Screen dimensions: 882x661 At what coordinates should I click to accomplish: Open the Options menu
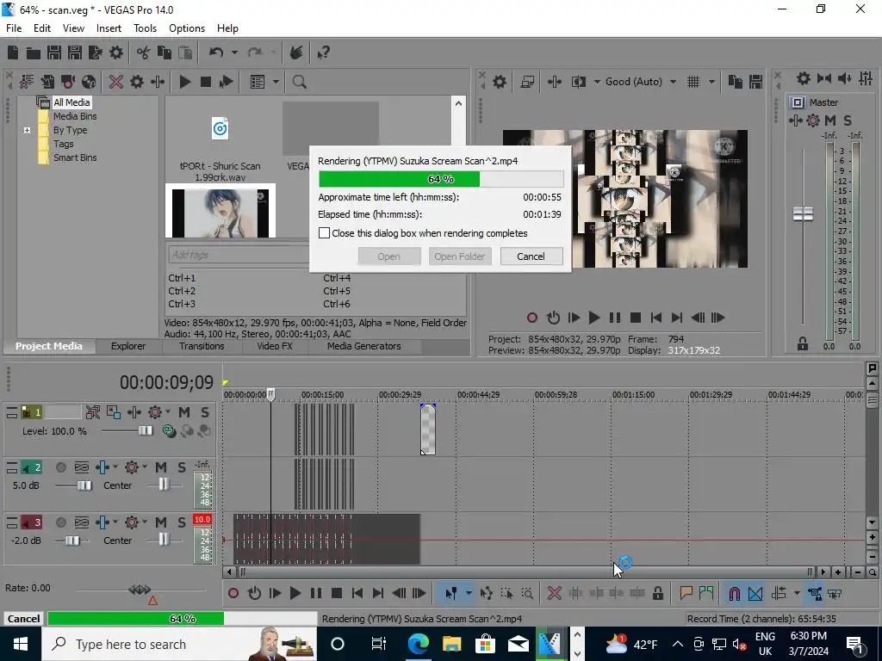pos(187,28)
